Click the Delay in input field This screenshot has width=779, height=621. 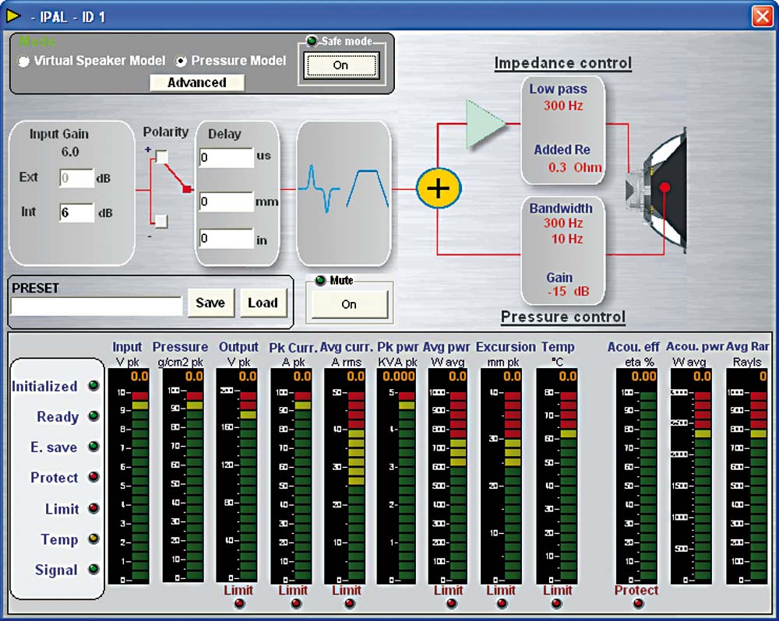pyautogui.click(x=227, y=239)
